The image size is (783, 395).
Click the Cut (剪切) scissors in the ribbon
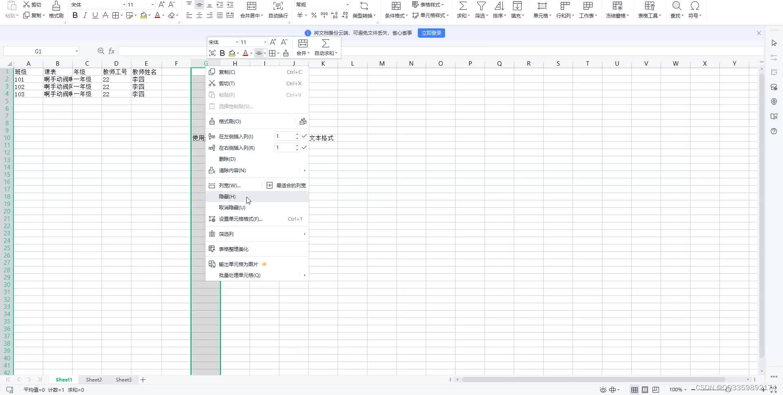[27, 4]
